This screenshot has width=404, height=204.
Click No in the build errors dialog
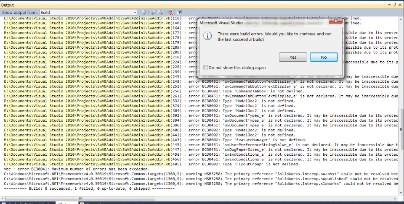pyautogui.click(x=324, y=57)
